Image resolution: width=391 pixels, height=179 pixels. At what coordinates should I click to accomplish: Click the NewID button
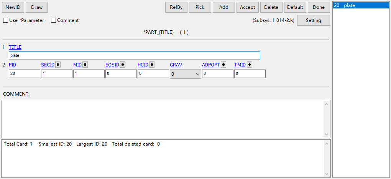pyautogui.click(x=13, y=7)
